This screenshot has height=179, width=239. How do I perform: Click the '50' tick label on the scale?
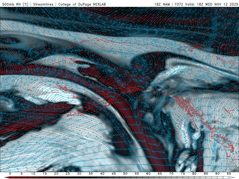click(125, 174)
